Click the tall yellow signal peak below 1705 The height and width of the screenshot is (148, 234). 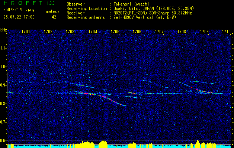coord(103,144)
